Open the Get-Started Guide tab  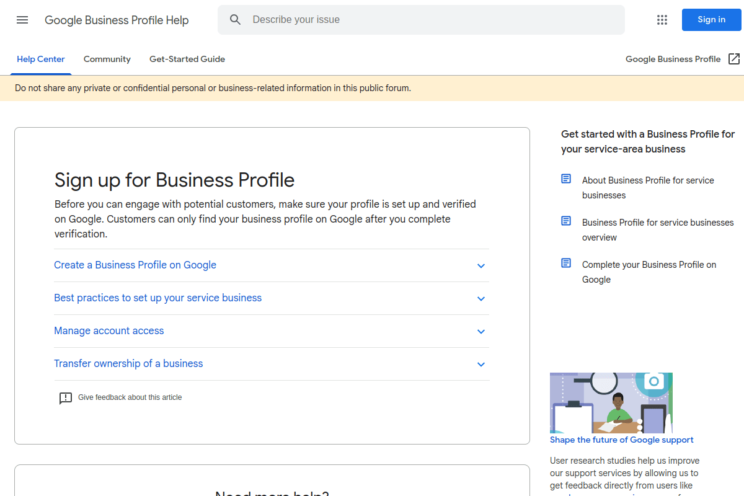point(187,59)
